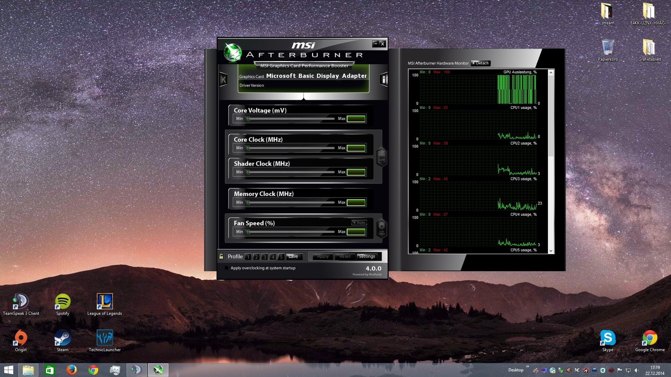Open the network tray icon
Image resolution: width=671 pixels, height=377 pixels.
tap(628, 370)
